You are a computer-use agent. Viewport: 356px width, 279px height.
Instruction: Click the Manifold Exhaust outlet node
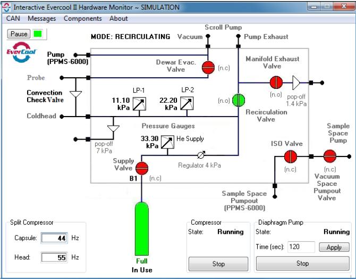322,83
